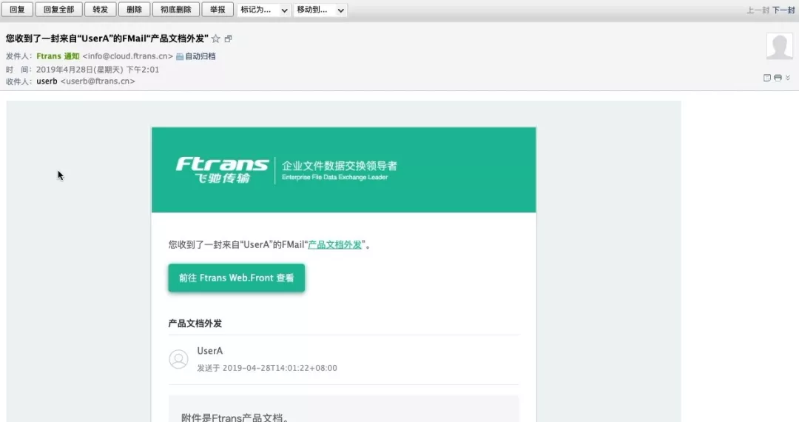Forward the email with 转发

click(101, 10)
